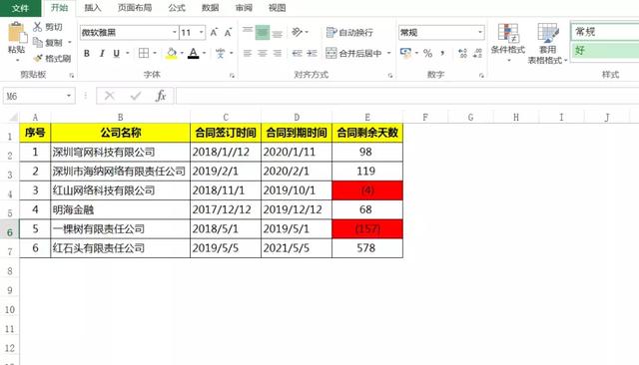Click the decrease decimal icon

(477, 53)
